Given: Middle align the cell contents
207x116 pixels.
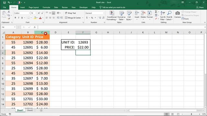Looking at the screenshot, I should [x=50, y=13].
